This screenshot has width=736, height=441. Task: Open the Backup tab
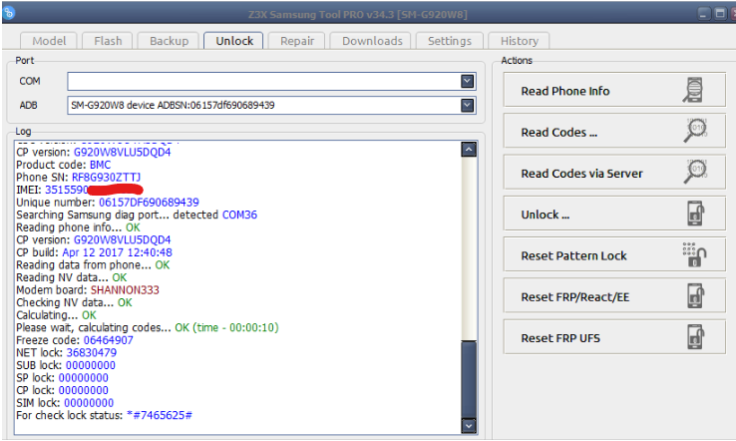169,41
